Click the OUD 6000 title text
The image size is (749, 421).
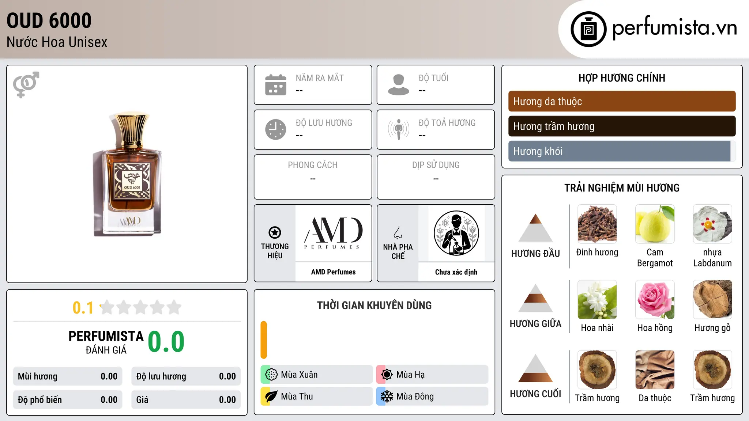point(49,20)
